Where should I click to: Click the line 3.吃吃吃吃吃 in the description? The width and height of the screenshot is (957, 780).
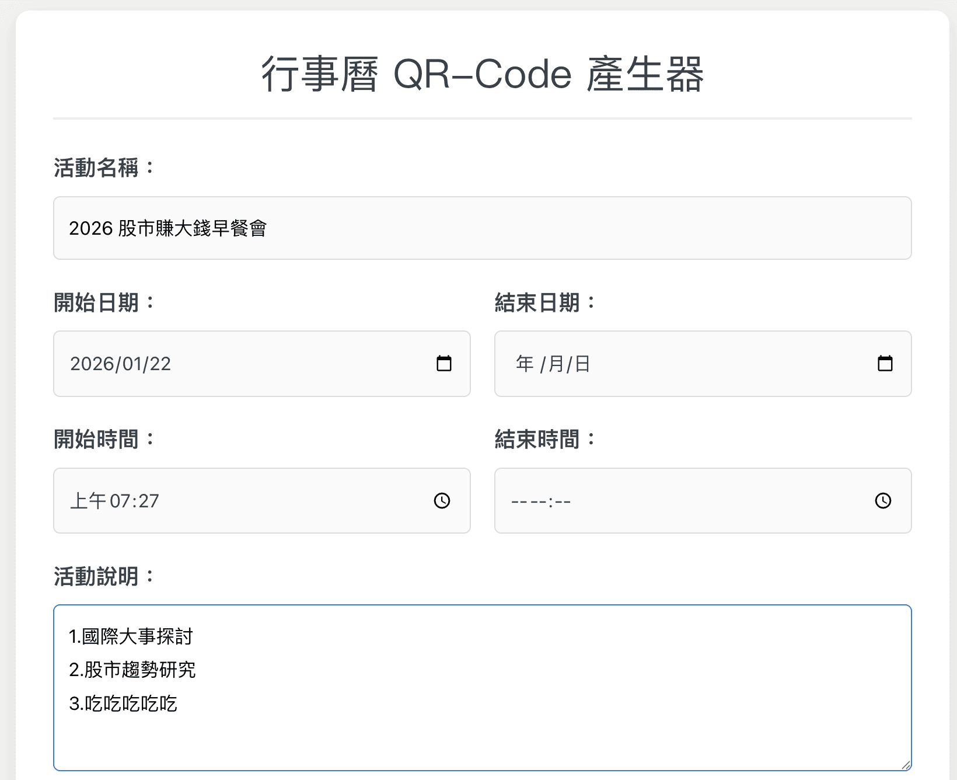[x=124, y=704]
